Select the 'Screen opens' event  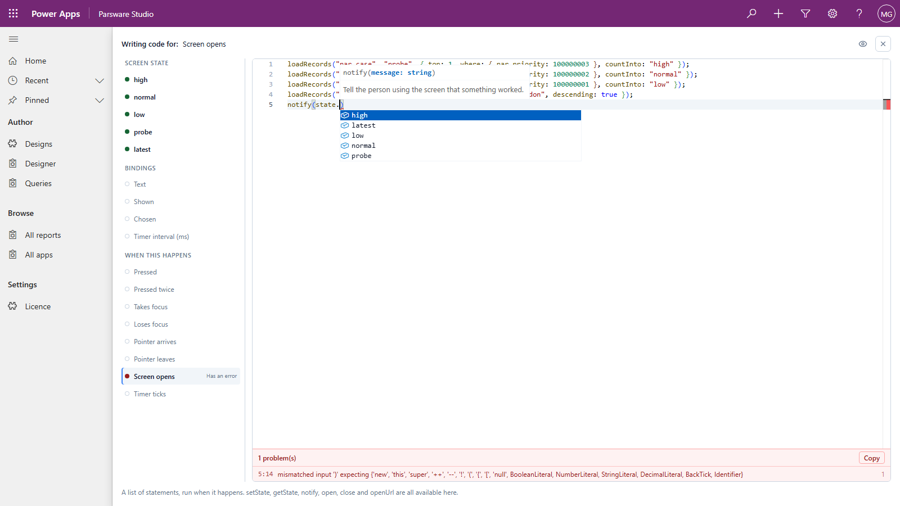[181, 376]
